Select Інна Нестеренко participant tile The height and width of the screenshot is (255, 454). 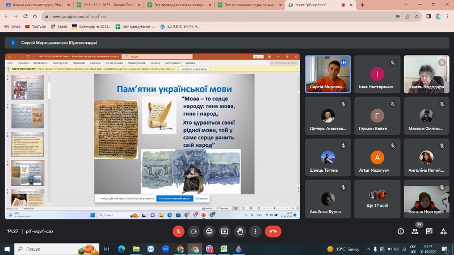(x=377, y=74)
